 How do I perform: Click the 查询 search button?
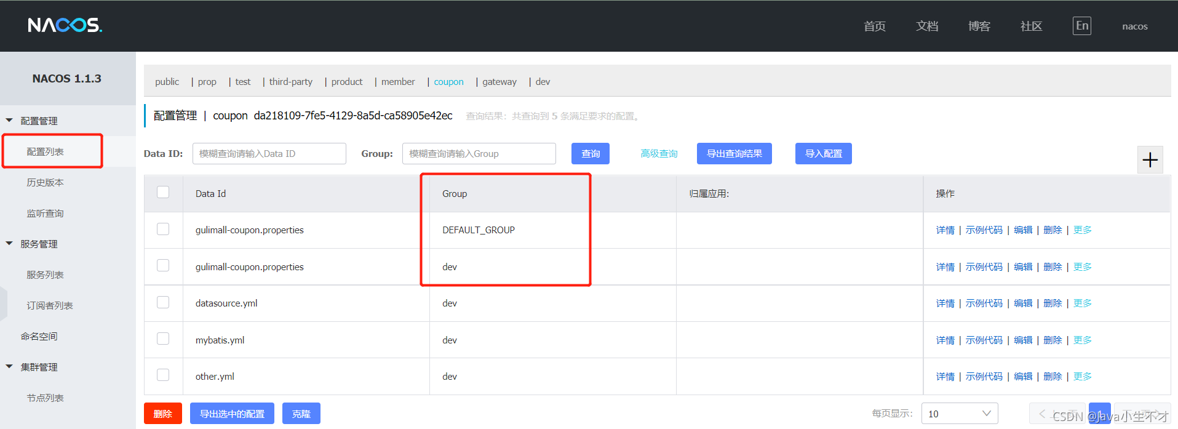click(591, 154)
